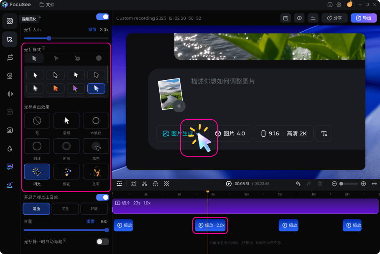Reset 光标大小 with its 重置 link

point(92,30)
